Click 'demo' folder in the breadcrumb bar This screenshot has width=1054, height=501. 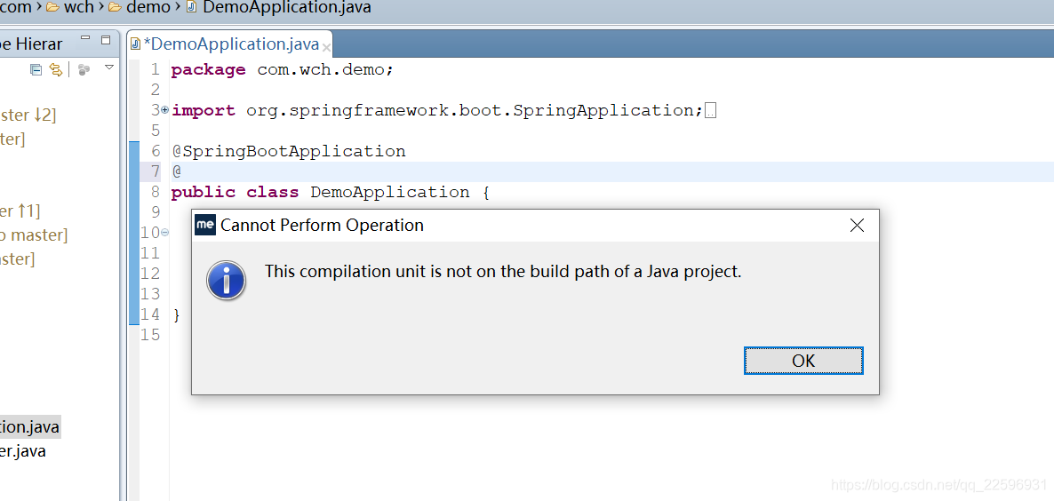point(148,7)
